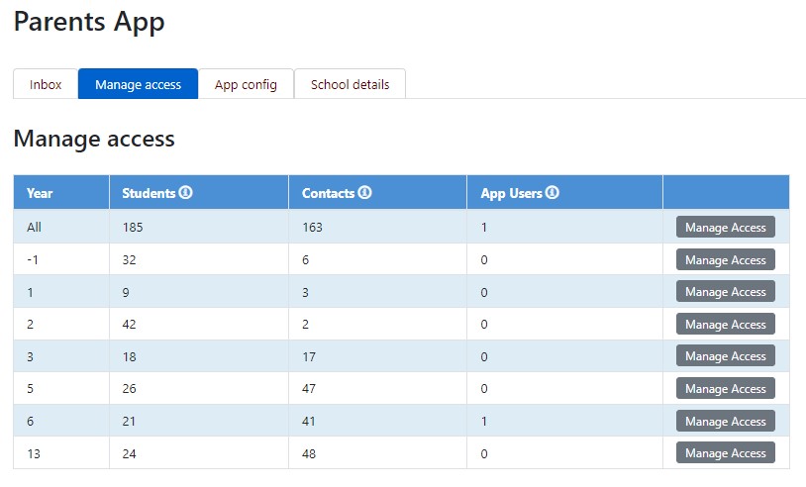Click the students value 9
806x487 pixels.
coord(126,292)
